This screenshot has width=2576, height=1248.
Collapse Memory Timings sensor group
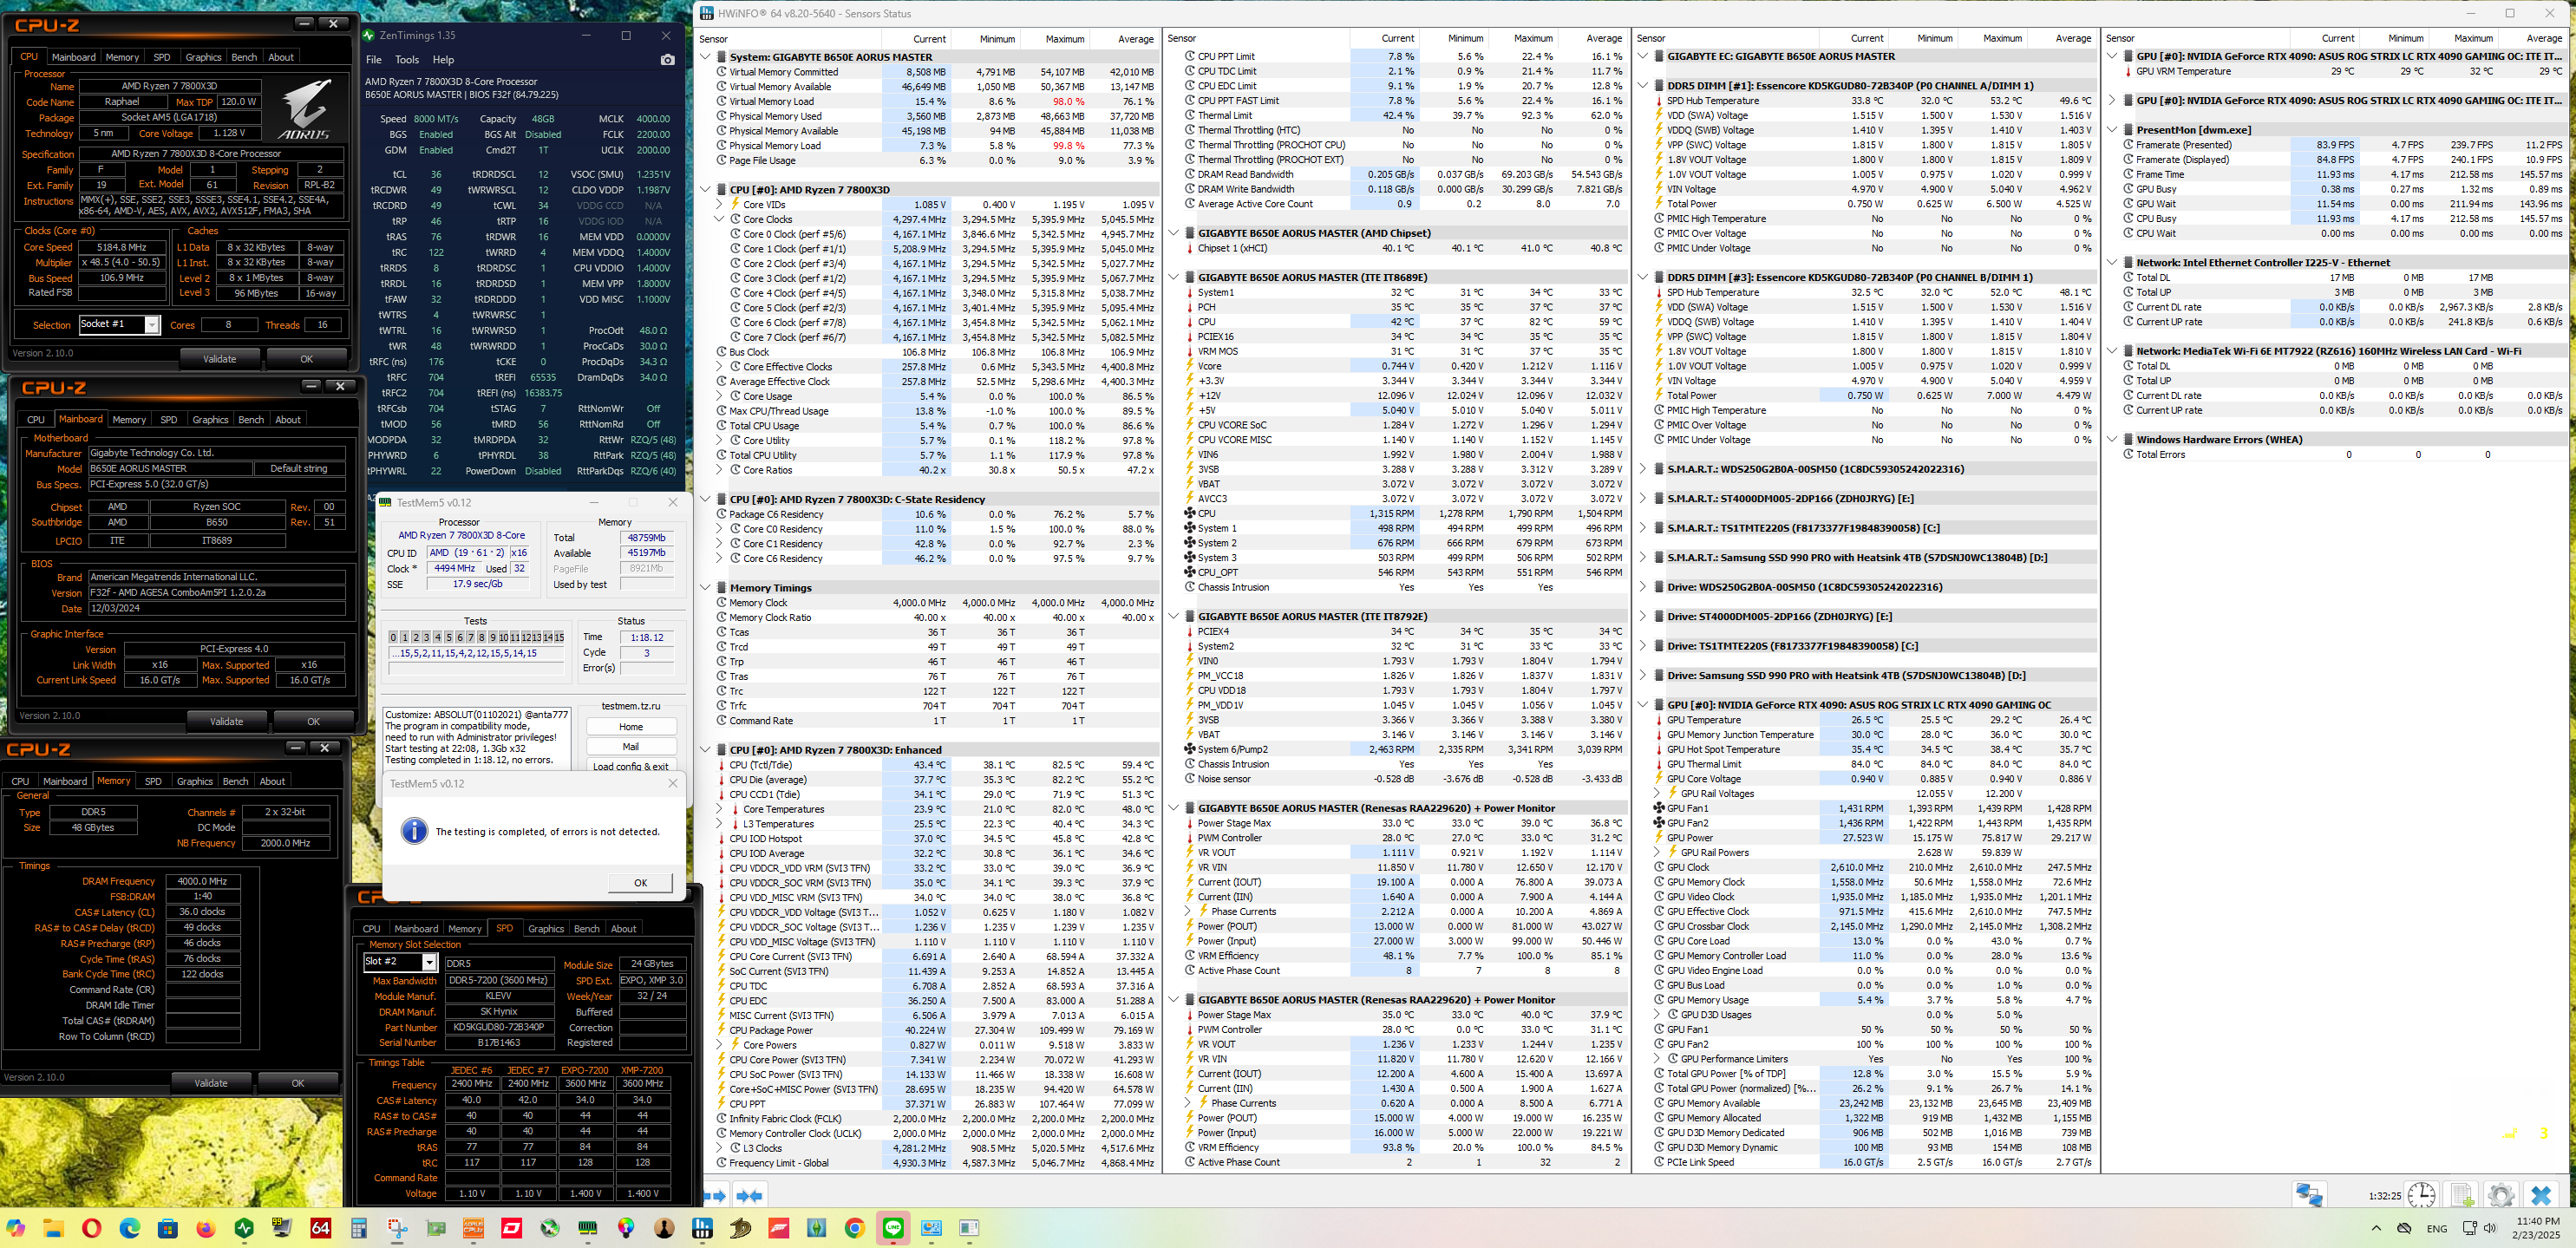706,588
